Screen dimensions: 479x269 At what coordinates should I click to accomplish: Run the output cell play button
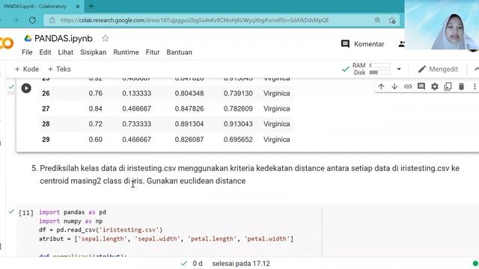(x=26, y=88)
